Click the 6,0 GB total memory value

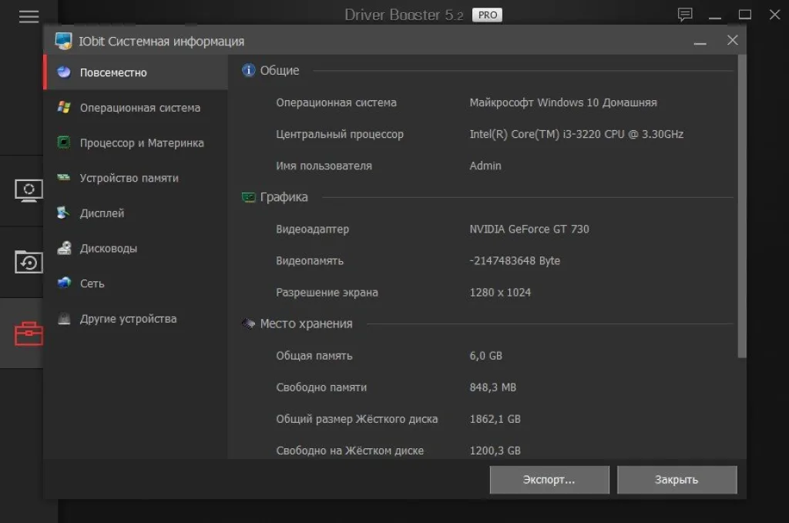point(485,356)
